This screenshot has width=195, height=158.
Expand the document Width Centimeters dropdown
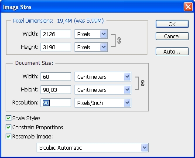tap(103, 77)
